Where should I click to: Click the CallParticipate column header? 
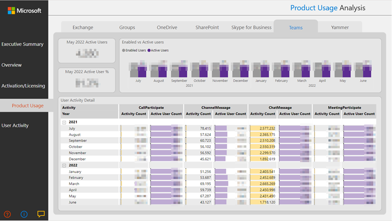coord(151,107)
